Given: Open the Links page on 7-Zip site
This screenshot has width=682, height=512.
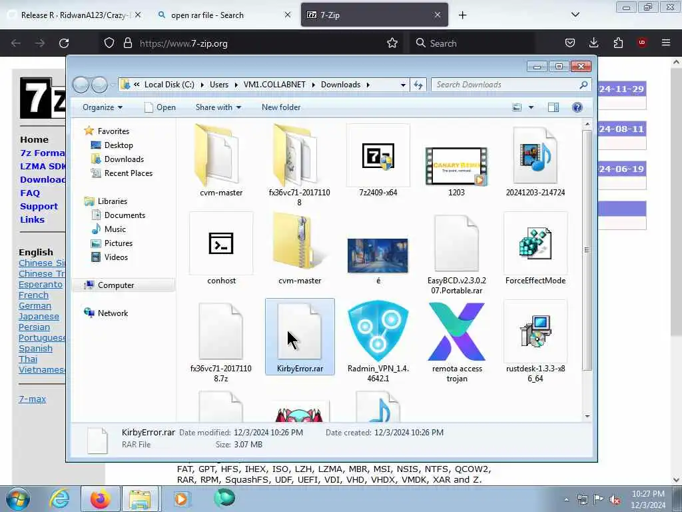Looking at the screenshot, I should coord(32,220).
